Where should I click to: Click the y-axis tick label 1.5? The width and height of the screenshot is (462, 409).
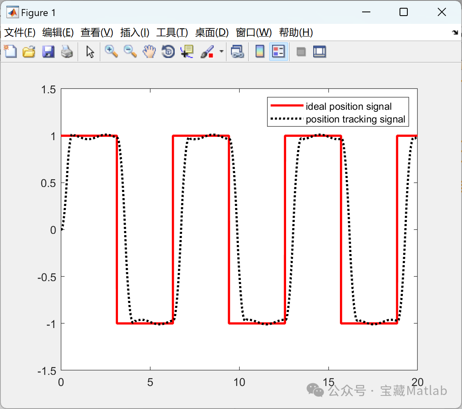point(49,90)
